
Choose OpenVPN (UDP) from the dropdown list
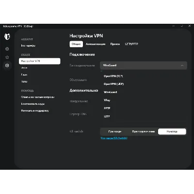(113, 84)
